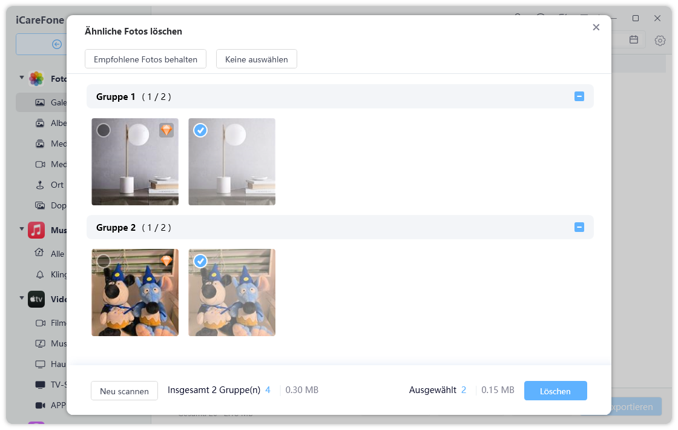Click the Fotos app icon in the sidebar
Screen dimensions: 678x430
tap(36, 79)
